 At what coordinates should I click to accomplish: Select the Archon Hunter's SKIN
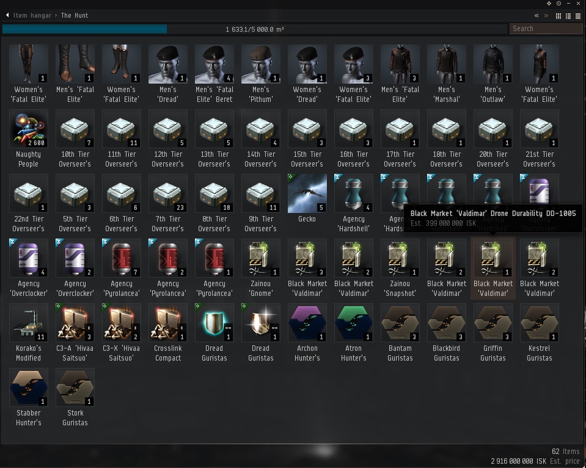point(307,333)
